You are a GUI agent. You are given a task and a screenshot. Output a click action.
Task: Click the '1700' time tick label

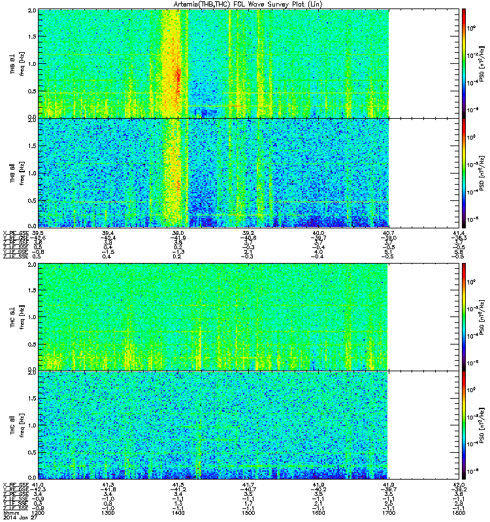[x=389, y=513]
